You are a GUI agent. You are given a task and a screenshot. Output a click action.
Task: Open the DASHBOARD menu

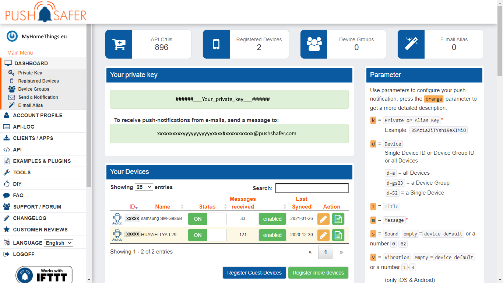(43, 63)
